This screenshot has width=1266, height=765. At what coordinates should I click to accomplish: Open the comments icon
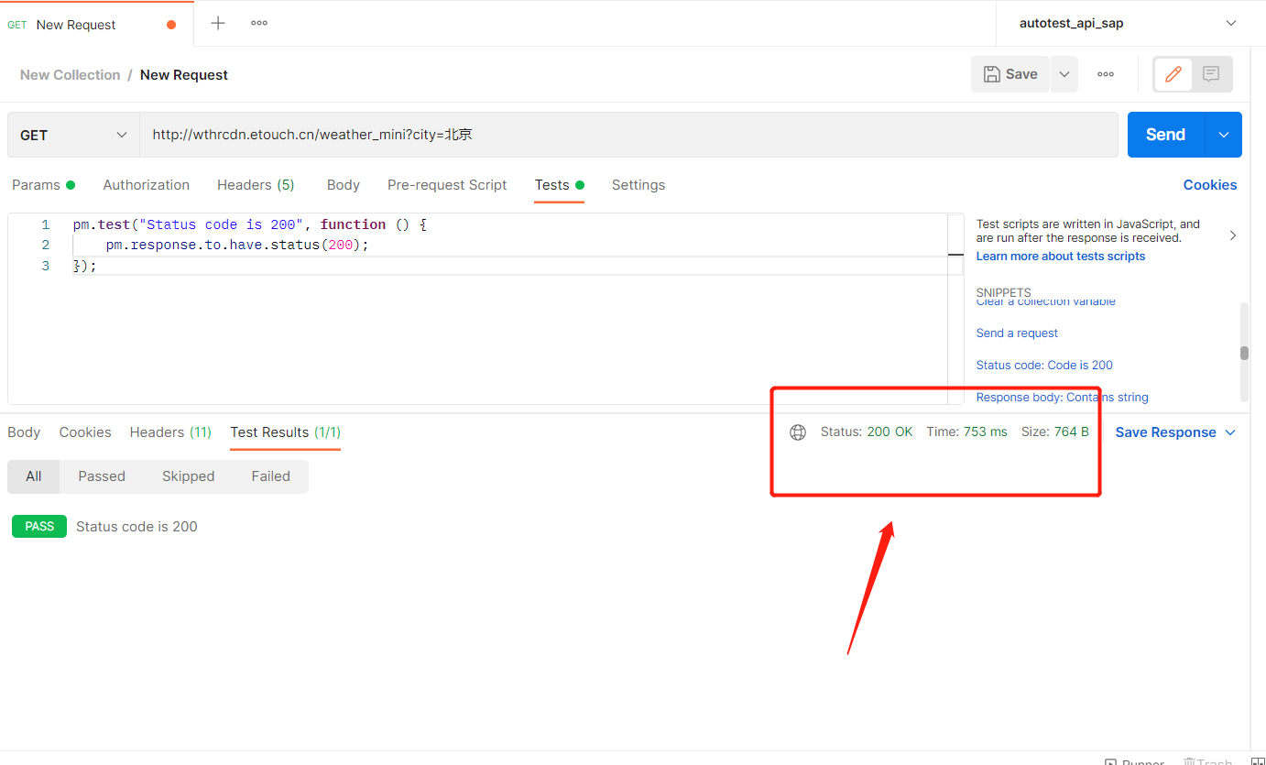point(1211,74)
